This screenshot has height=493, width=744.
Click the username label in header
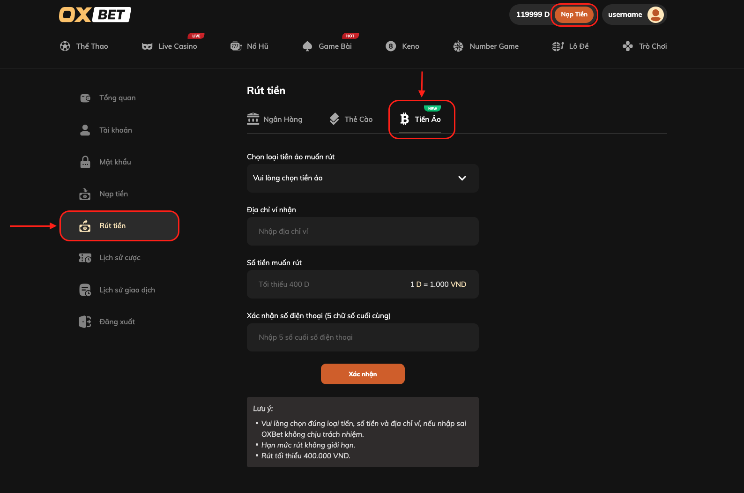pyautogui.click(x=625, y=15)
